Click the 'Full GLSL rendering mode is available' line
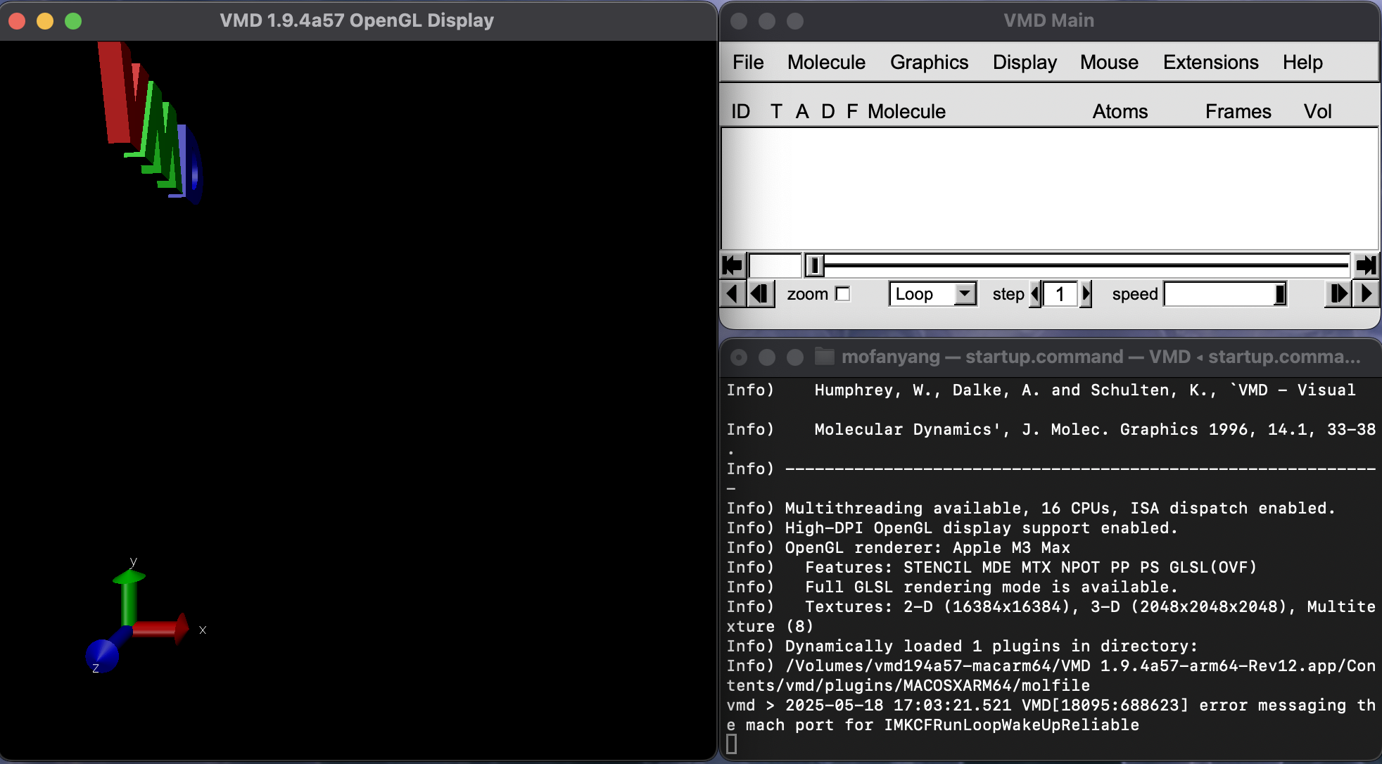The height and width of the screenshot is (764, 1382). (x=952, y=587)
